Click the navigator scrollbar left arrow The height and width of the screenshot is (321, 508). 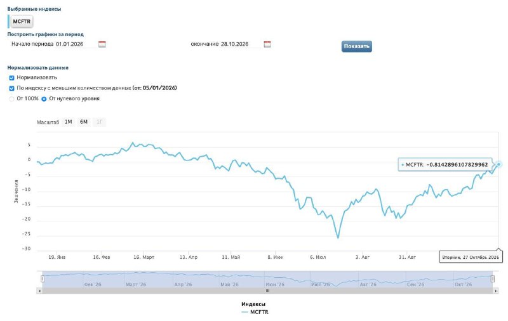[39, 291]
